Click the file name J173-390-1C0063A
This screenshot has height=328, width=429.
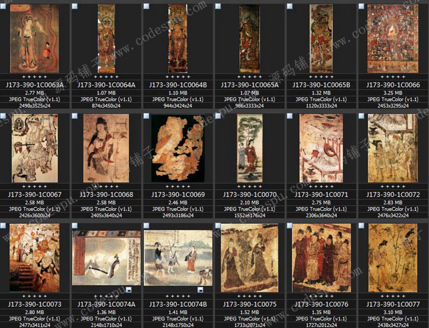click(x=34, y=85)
